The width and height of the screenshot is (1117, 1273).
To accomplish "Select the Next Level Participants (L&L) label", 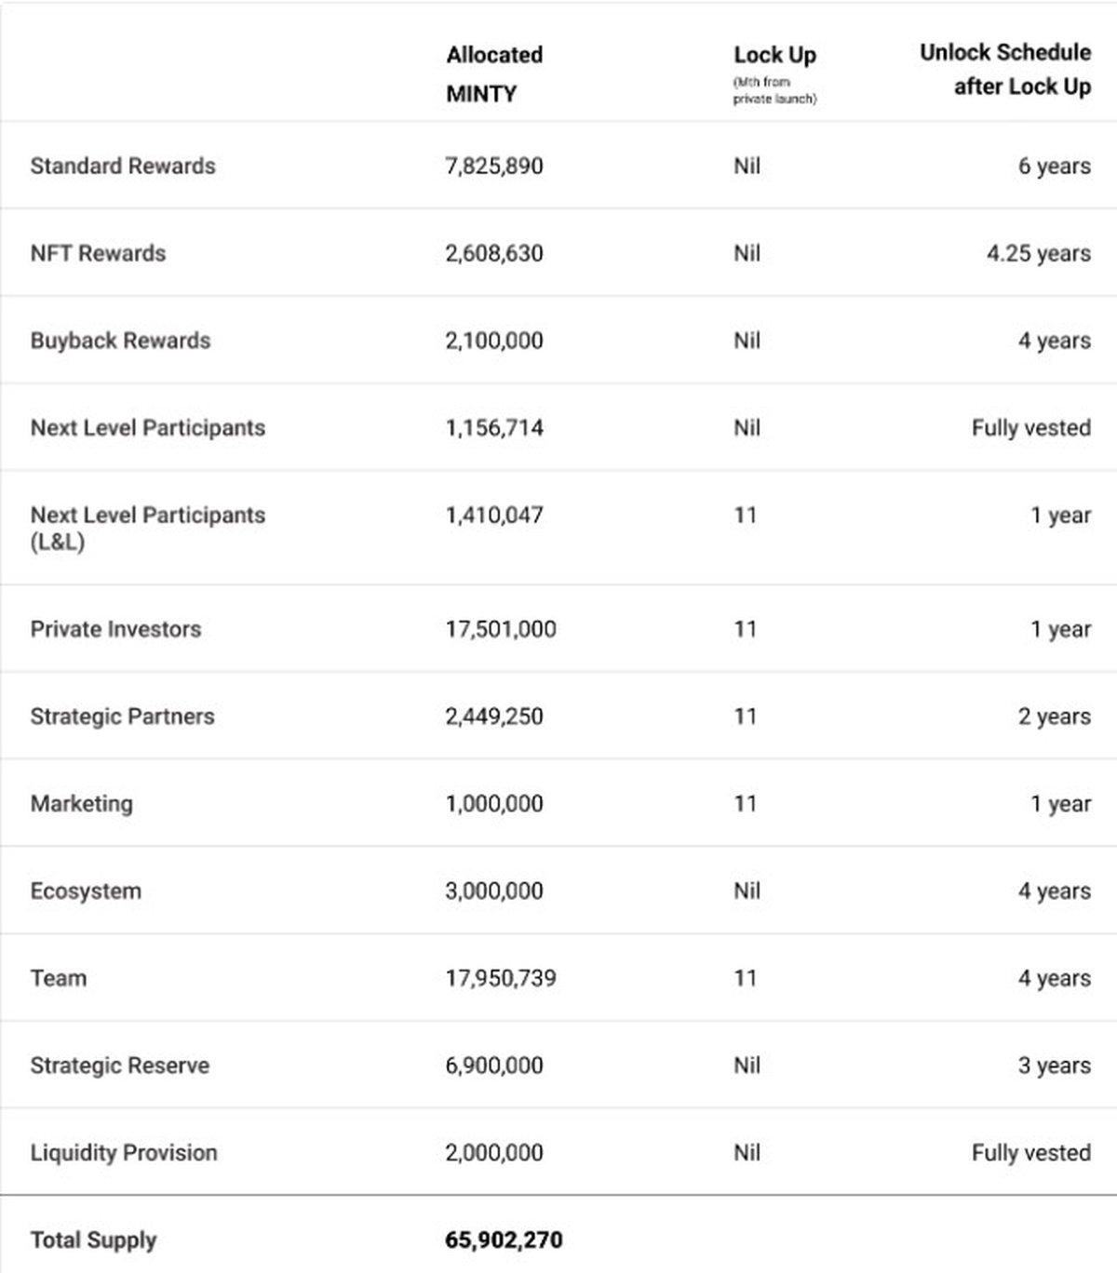I will (x=147, y=527).
